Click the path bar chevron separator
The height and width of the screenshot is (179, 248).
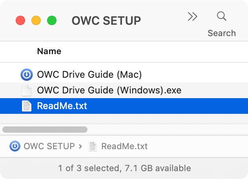(80, 146)
